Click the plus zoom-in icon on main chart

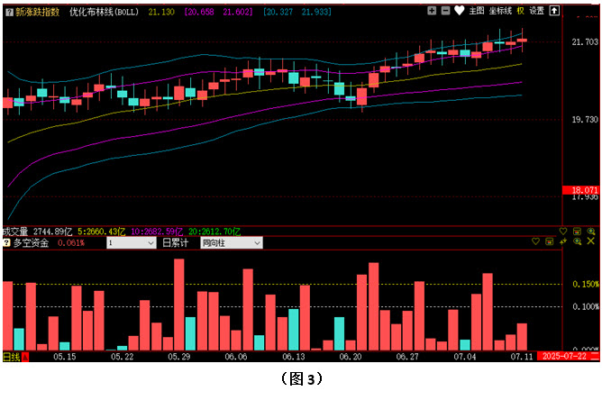[432, 11]
